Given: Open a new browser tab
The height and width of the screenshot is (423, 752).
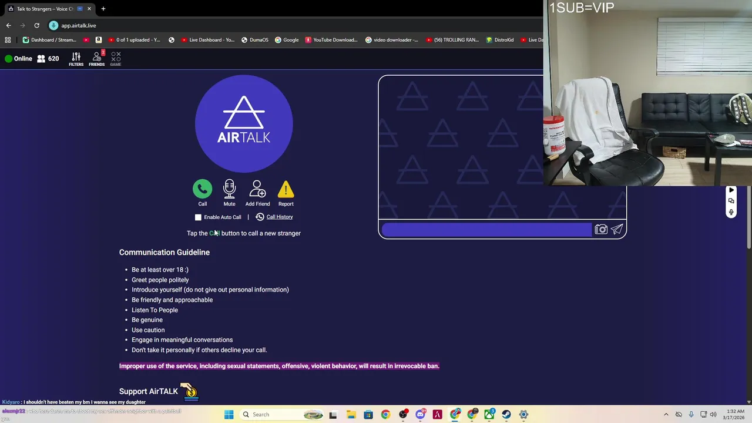Looking at the screenshot, I should coord(103,9).
